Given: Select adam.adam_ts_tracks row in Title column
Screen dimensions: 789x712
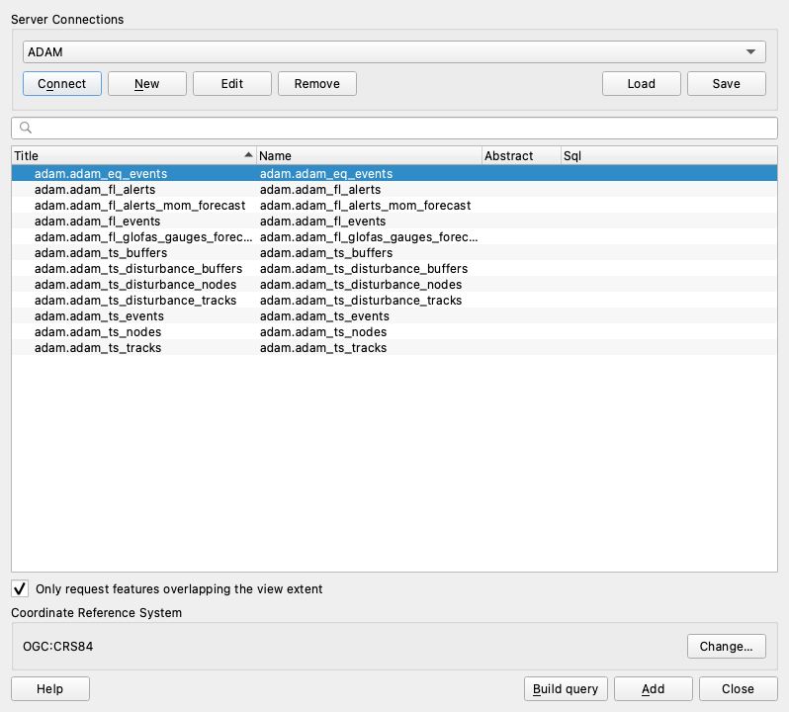Looking at the screenshot, I should tap(98, 348).
